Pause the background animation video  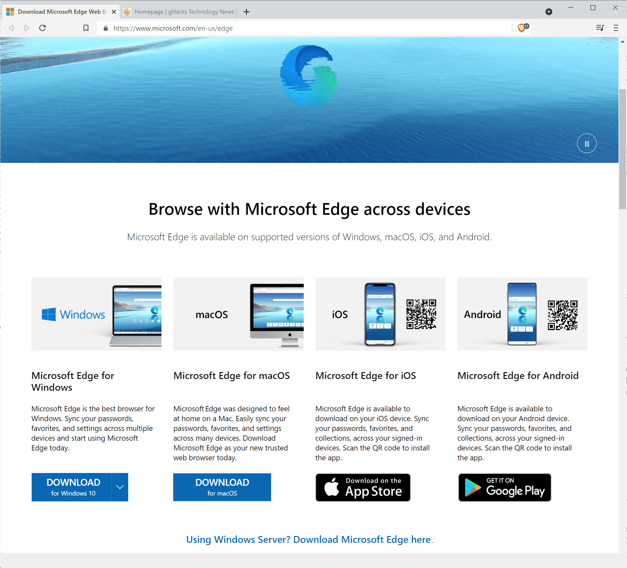pyautogui.click(x=587, y=143)
